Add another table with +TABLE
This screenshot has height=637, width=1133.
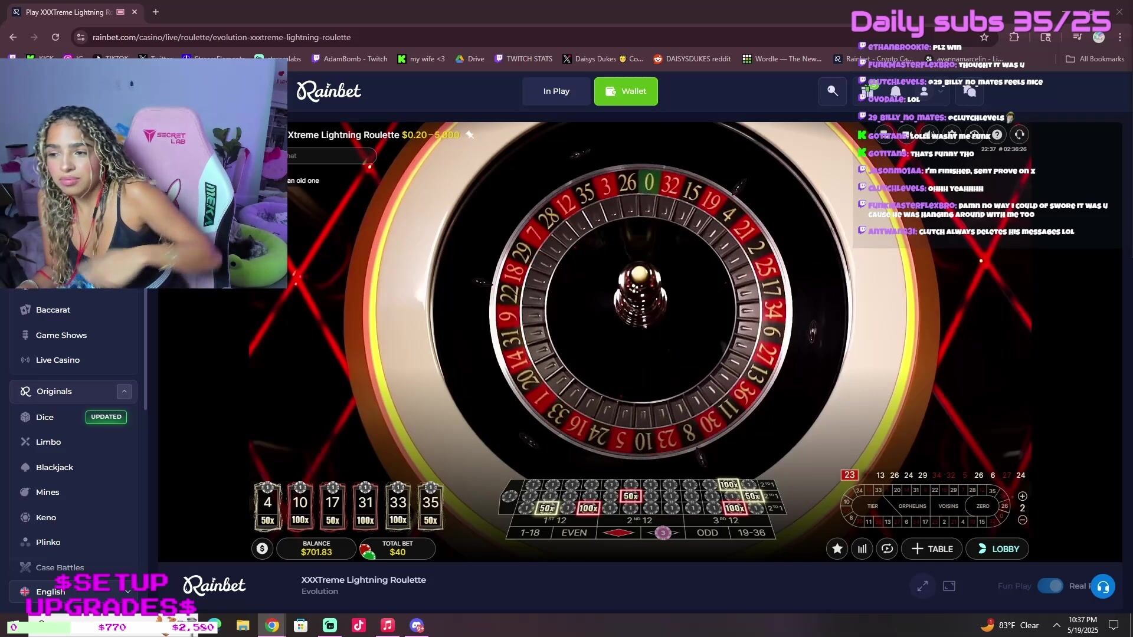tap(932, 549)
